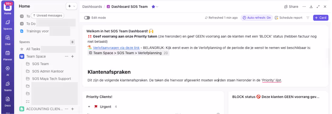Screen dimensions: 332x114
Task: Select the Team Space item
Action: 36,56
